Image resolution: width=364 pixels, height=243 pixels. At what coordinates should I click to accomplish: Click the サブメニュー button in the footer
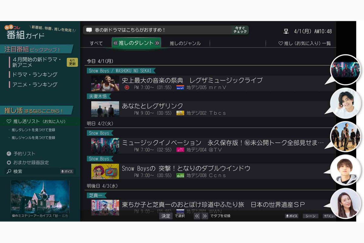(x=329, y=216)
